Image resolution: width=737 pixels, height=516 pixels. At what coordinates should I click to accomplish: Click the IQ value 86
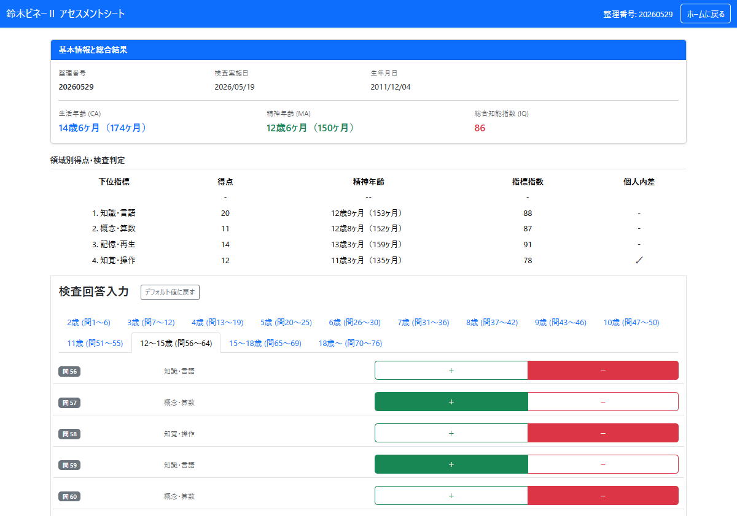[480, 128]
